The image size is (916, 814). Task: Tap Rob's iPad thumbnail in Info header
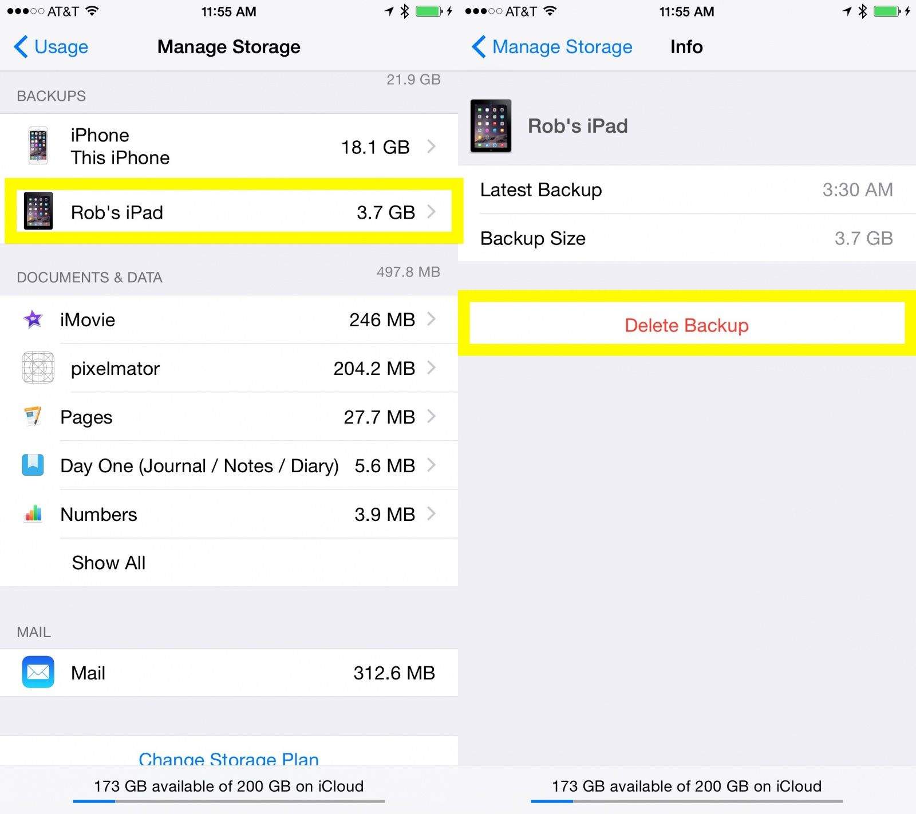pos(491,126)
